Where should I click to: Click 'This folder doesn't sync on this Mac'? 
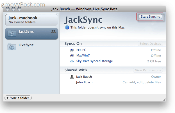click(97, 27)
